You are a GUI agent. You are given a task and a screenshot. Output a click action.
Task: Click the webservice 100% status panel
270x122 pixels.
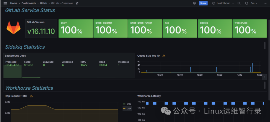pyautogui.click(x=249, y=29)
